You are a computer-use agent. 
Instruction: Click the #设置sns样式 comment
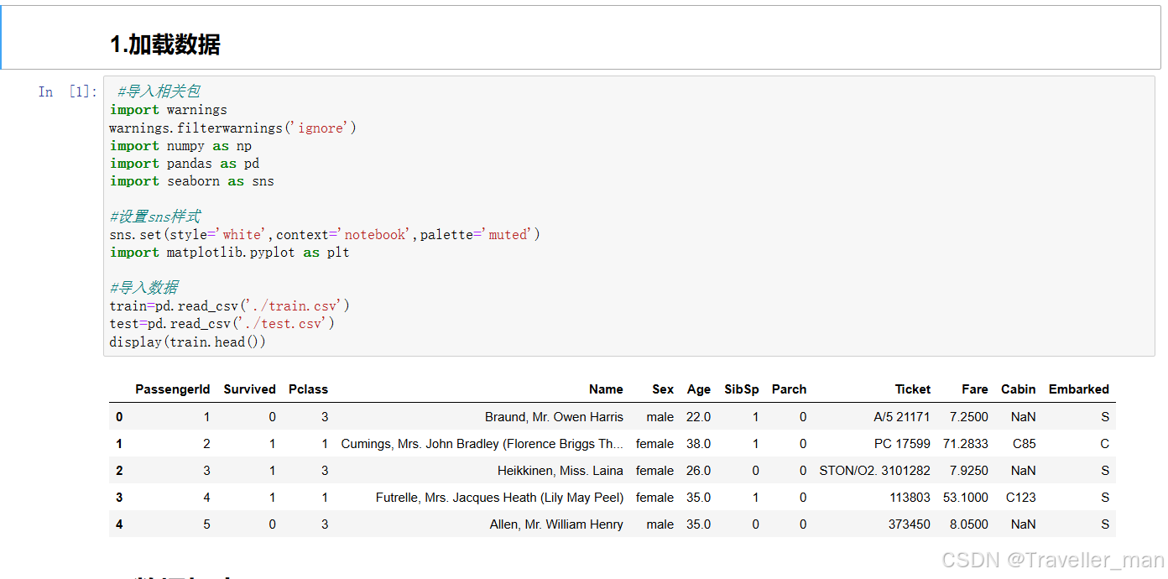155,216
